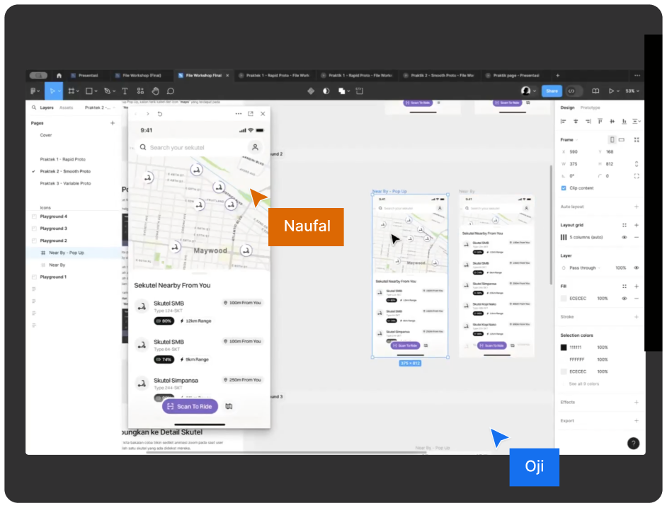The height and width of the screenshot is (508, 667).
Task: Switch to the Assets tab
Action: coord(66,108)
